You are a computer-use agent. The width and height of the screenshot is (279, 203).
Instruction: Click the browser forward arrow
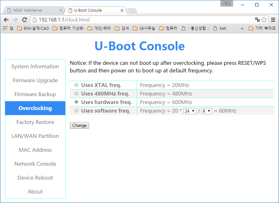tap(15, 20)
